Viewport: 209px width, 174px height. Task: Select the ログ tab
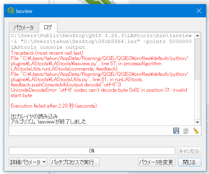coord(48,27)
